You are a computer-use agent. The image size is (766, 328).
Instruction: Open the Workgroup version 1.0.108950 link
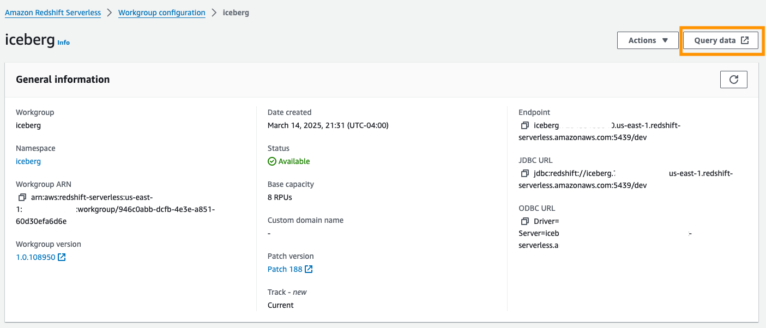point(35,257)
